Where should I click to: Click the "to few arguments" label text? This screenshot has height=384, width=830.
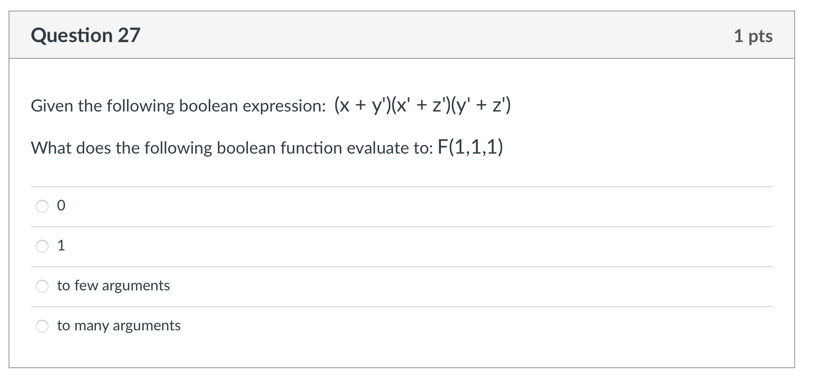coord(113,286)
